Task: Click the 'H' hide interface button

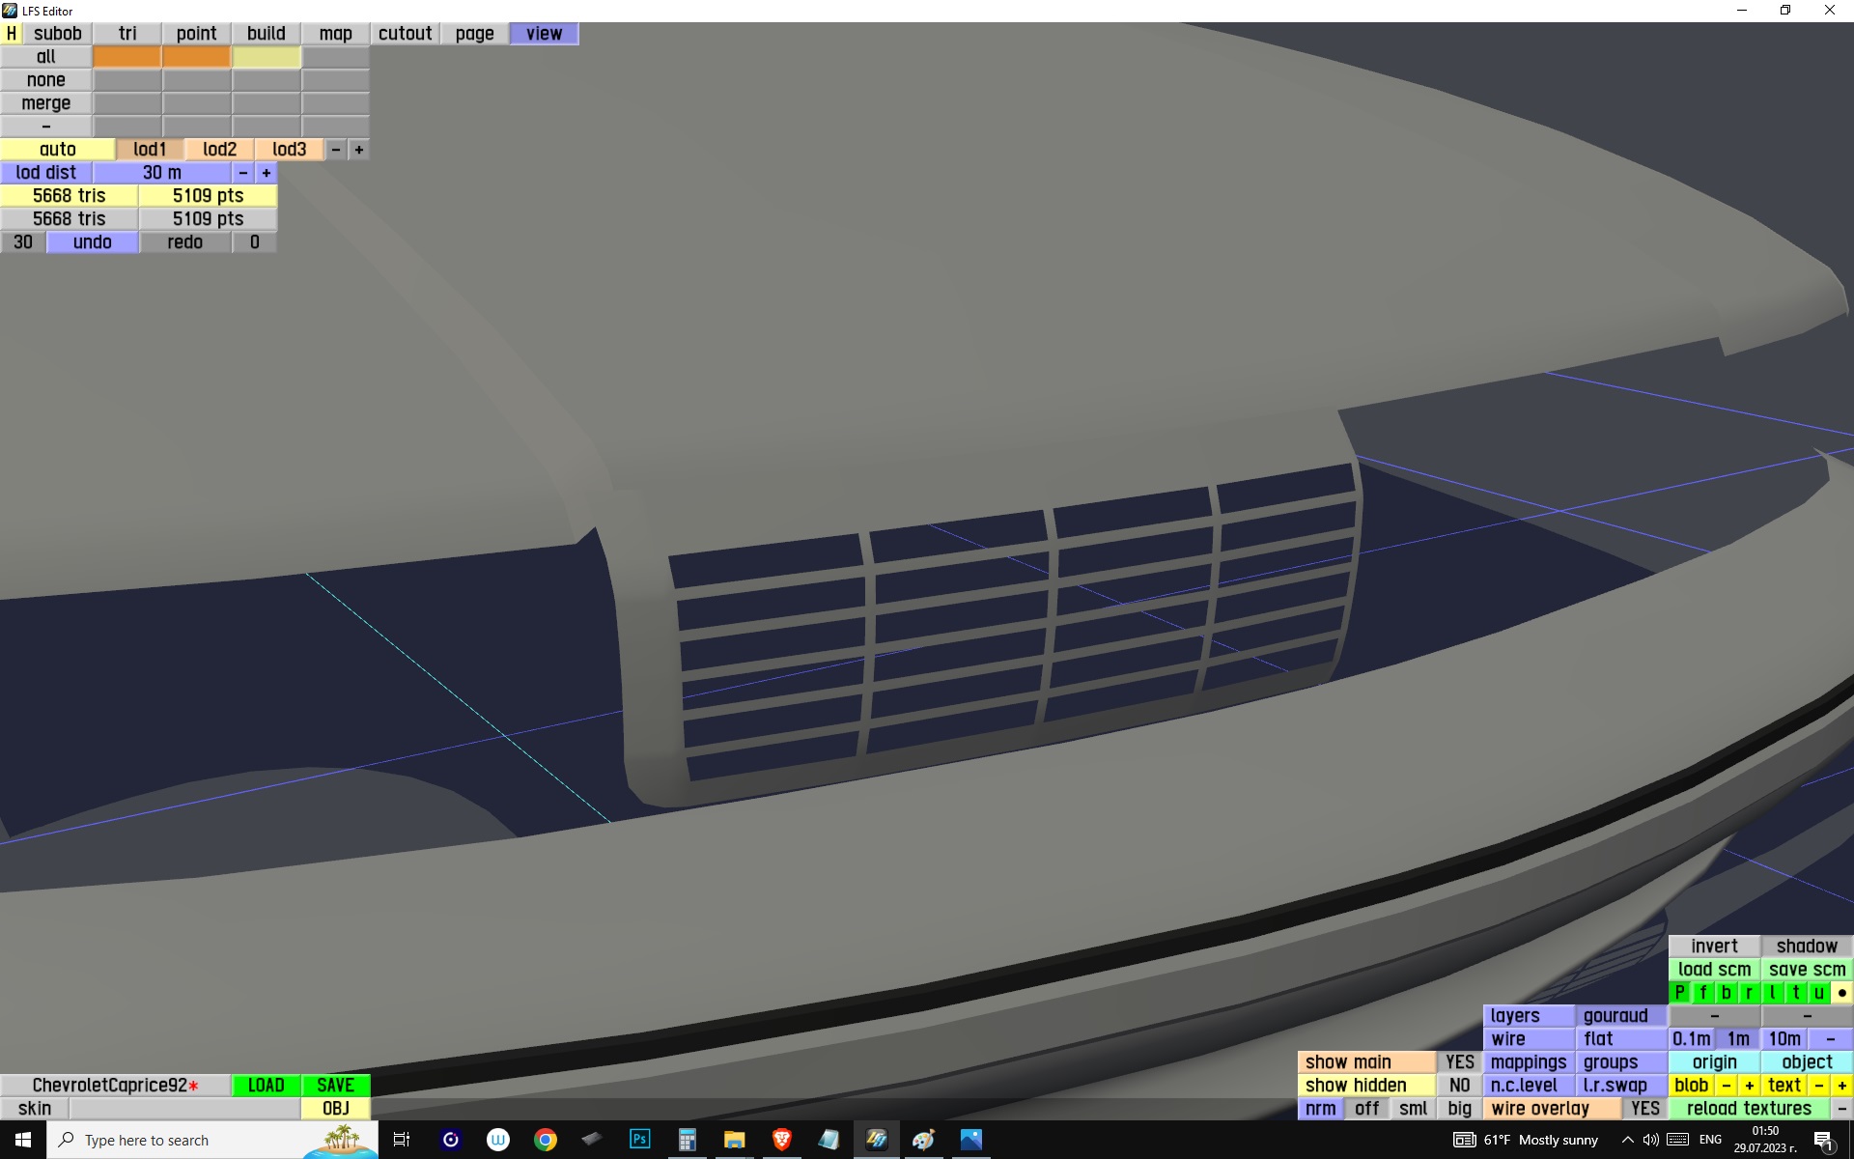Action: click(11, 34)
